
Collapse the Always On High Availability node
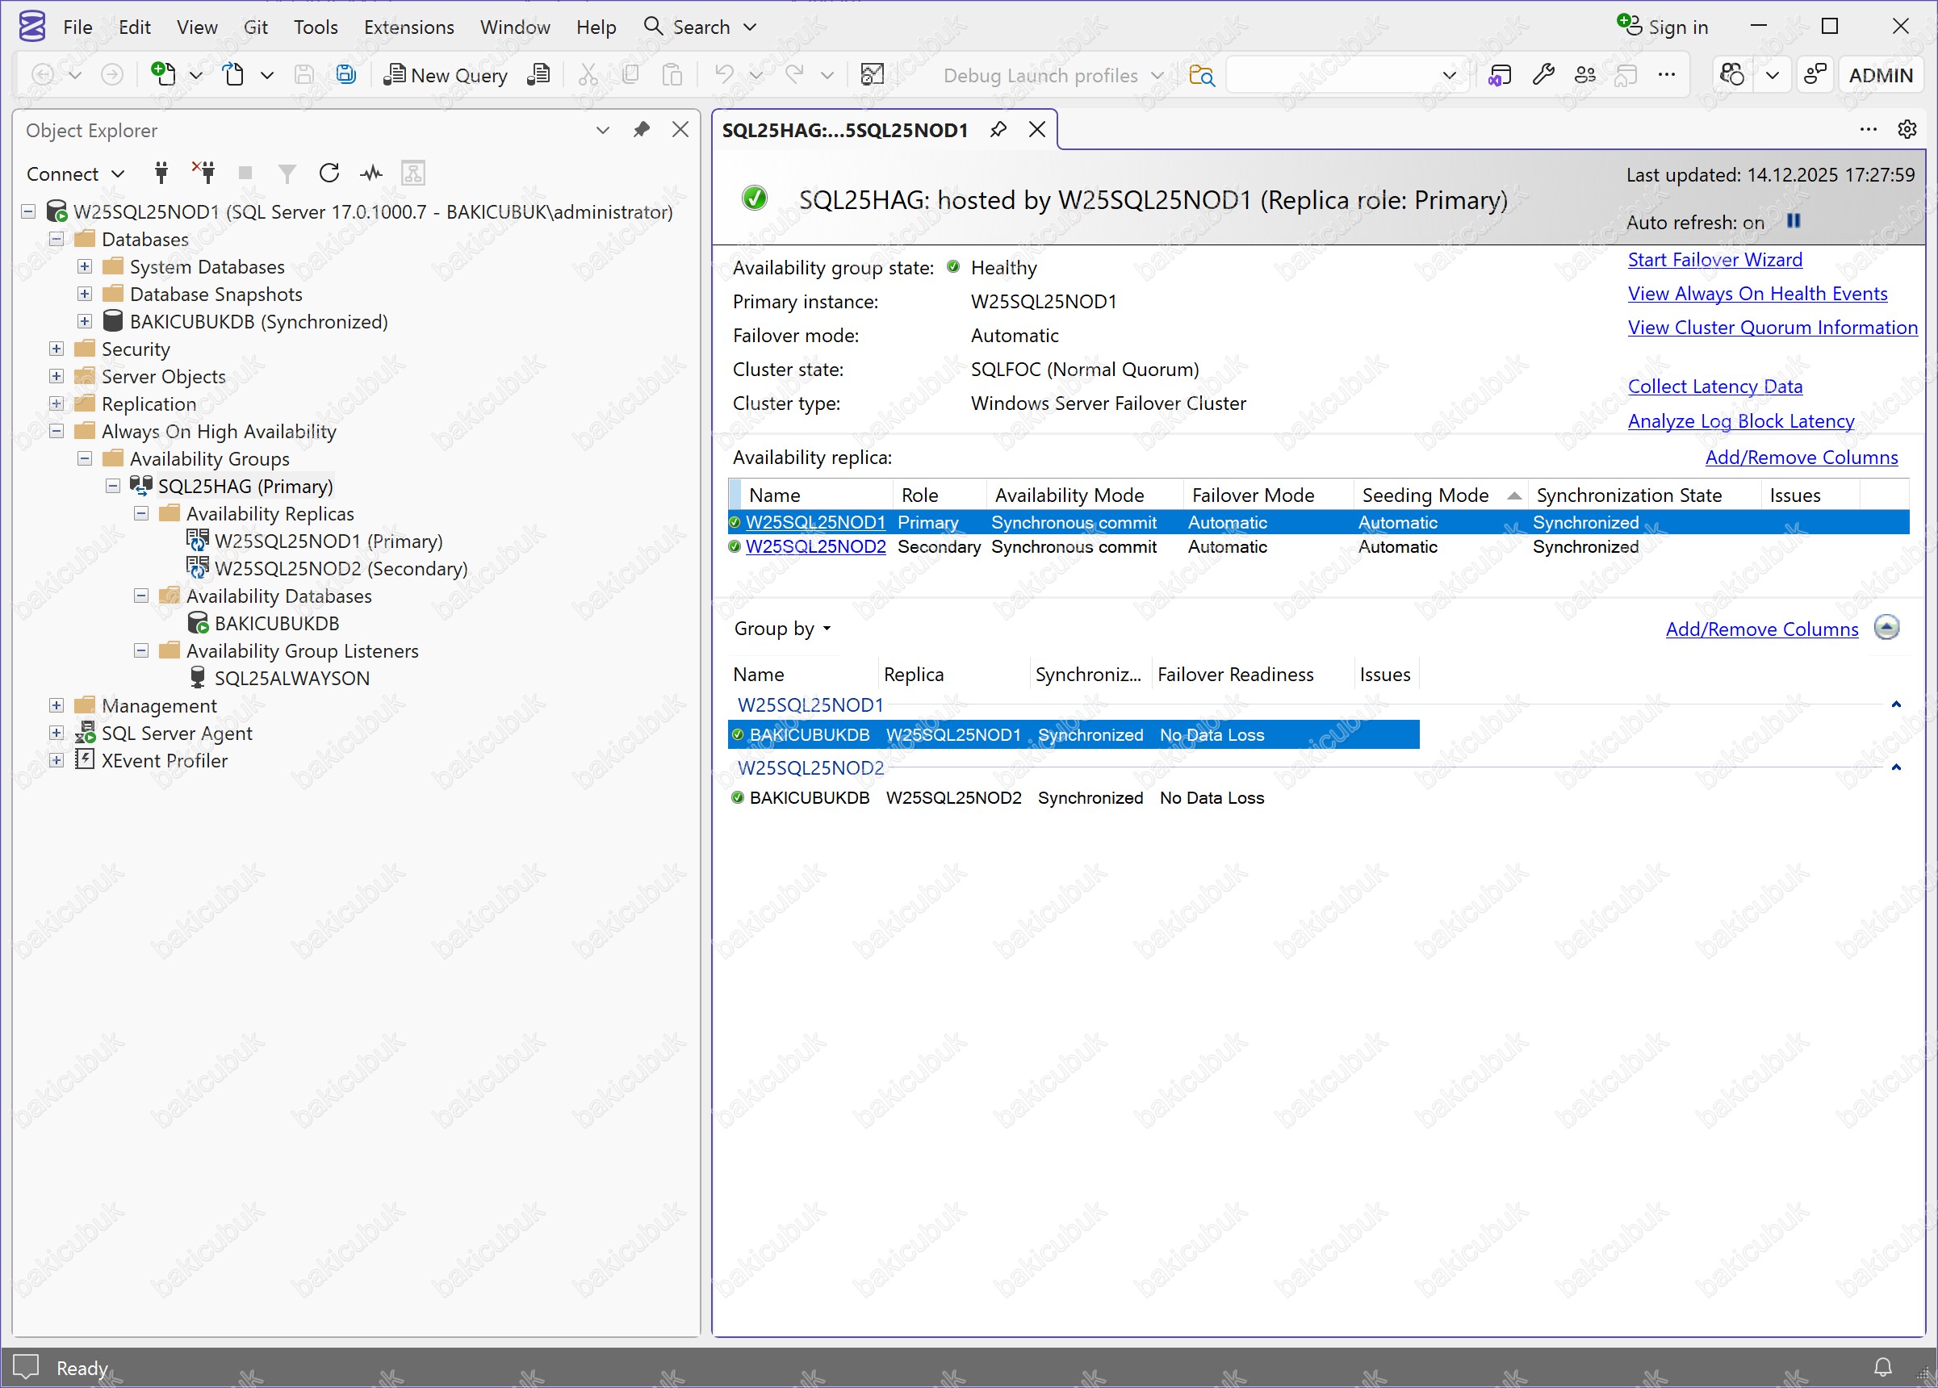(x=57, y=432)
